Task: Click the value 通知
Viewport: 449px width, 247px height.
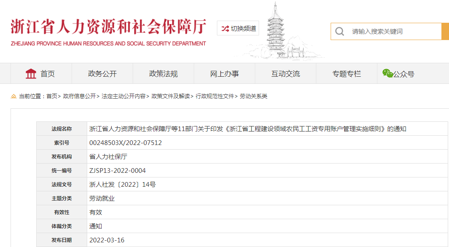Action: (96, 226)
